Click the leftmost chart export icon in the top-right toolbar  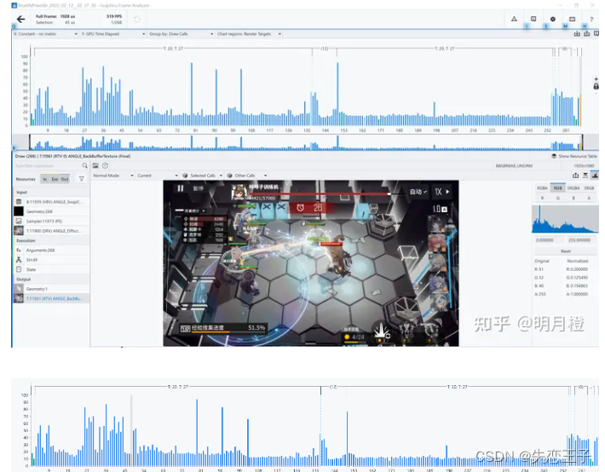tap(577, 34)
